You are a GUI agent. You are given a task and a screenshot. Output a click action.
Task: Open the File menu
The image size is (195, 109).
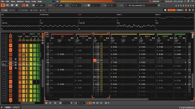click(x=2, y=1)
